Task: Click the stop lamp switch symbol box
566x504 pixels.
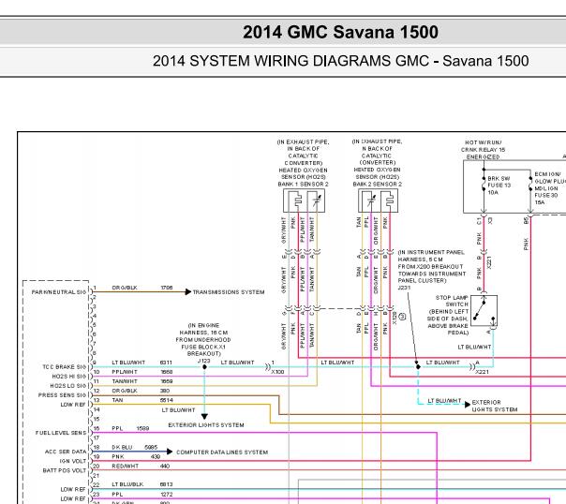Action: point(484,311)
